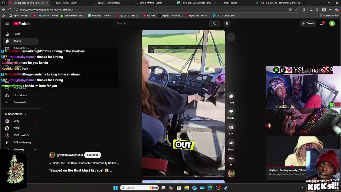This screenshot has height=192, width=341.
Task: Open Bobbi the Bus Driver related link
Action: (84, 163)
